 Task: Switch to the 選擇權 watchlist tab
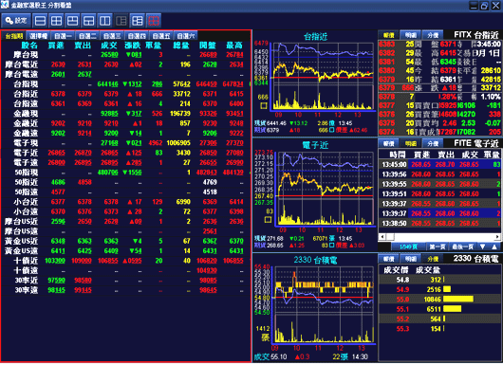[39, 36]
